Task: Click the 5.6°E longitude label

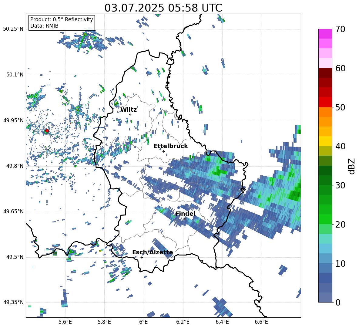Action: (65, 322)
